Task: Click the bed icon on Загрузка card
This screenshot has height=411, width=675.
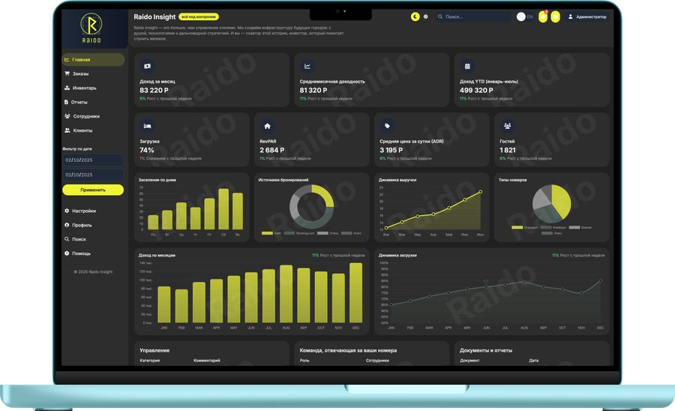Action: pyautogui.click(x=148, y=126)
